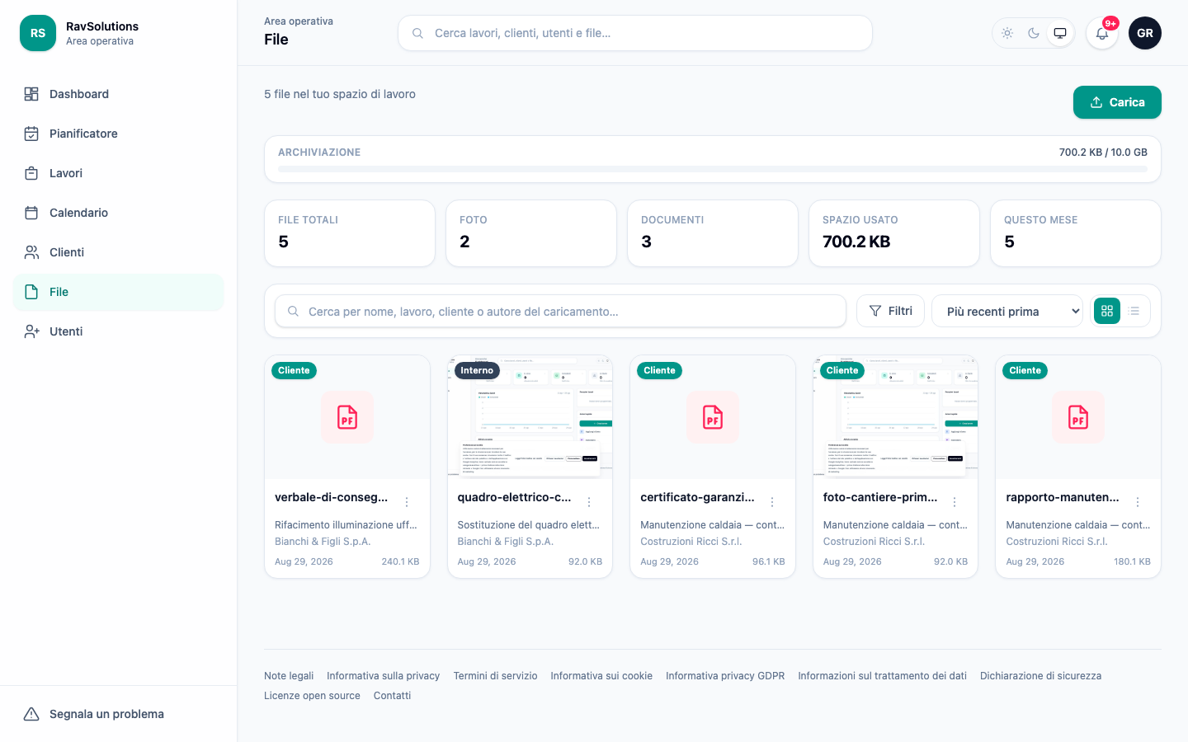Open options menu for certificato-garanzi file
Image resolution: width=1188 pixels, height=742 pixels.
[772, 502]
